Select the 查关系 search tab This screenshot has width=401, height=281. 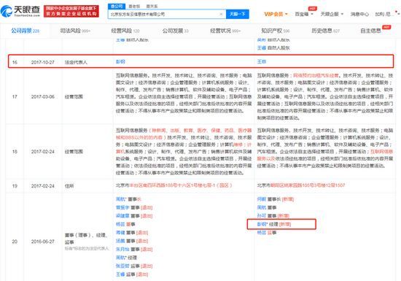[x=152, y=6]
